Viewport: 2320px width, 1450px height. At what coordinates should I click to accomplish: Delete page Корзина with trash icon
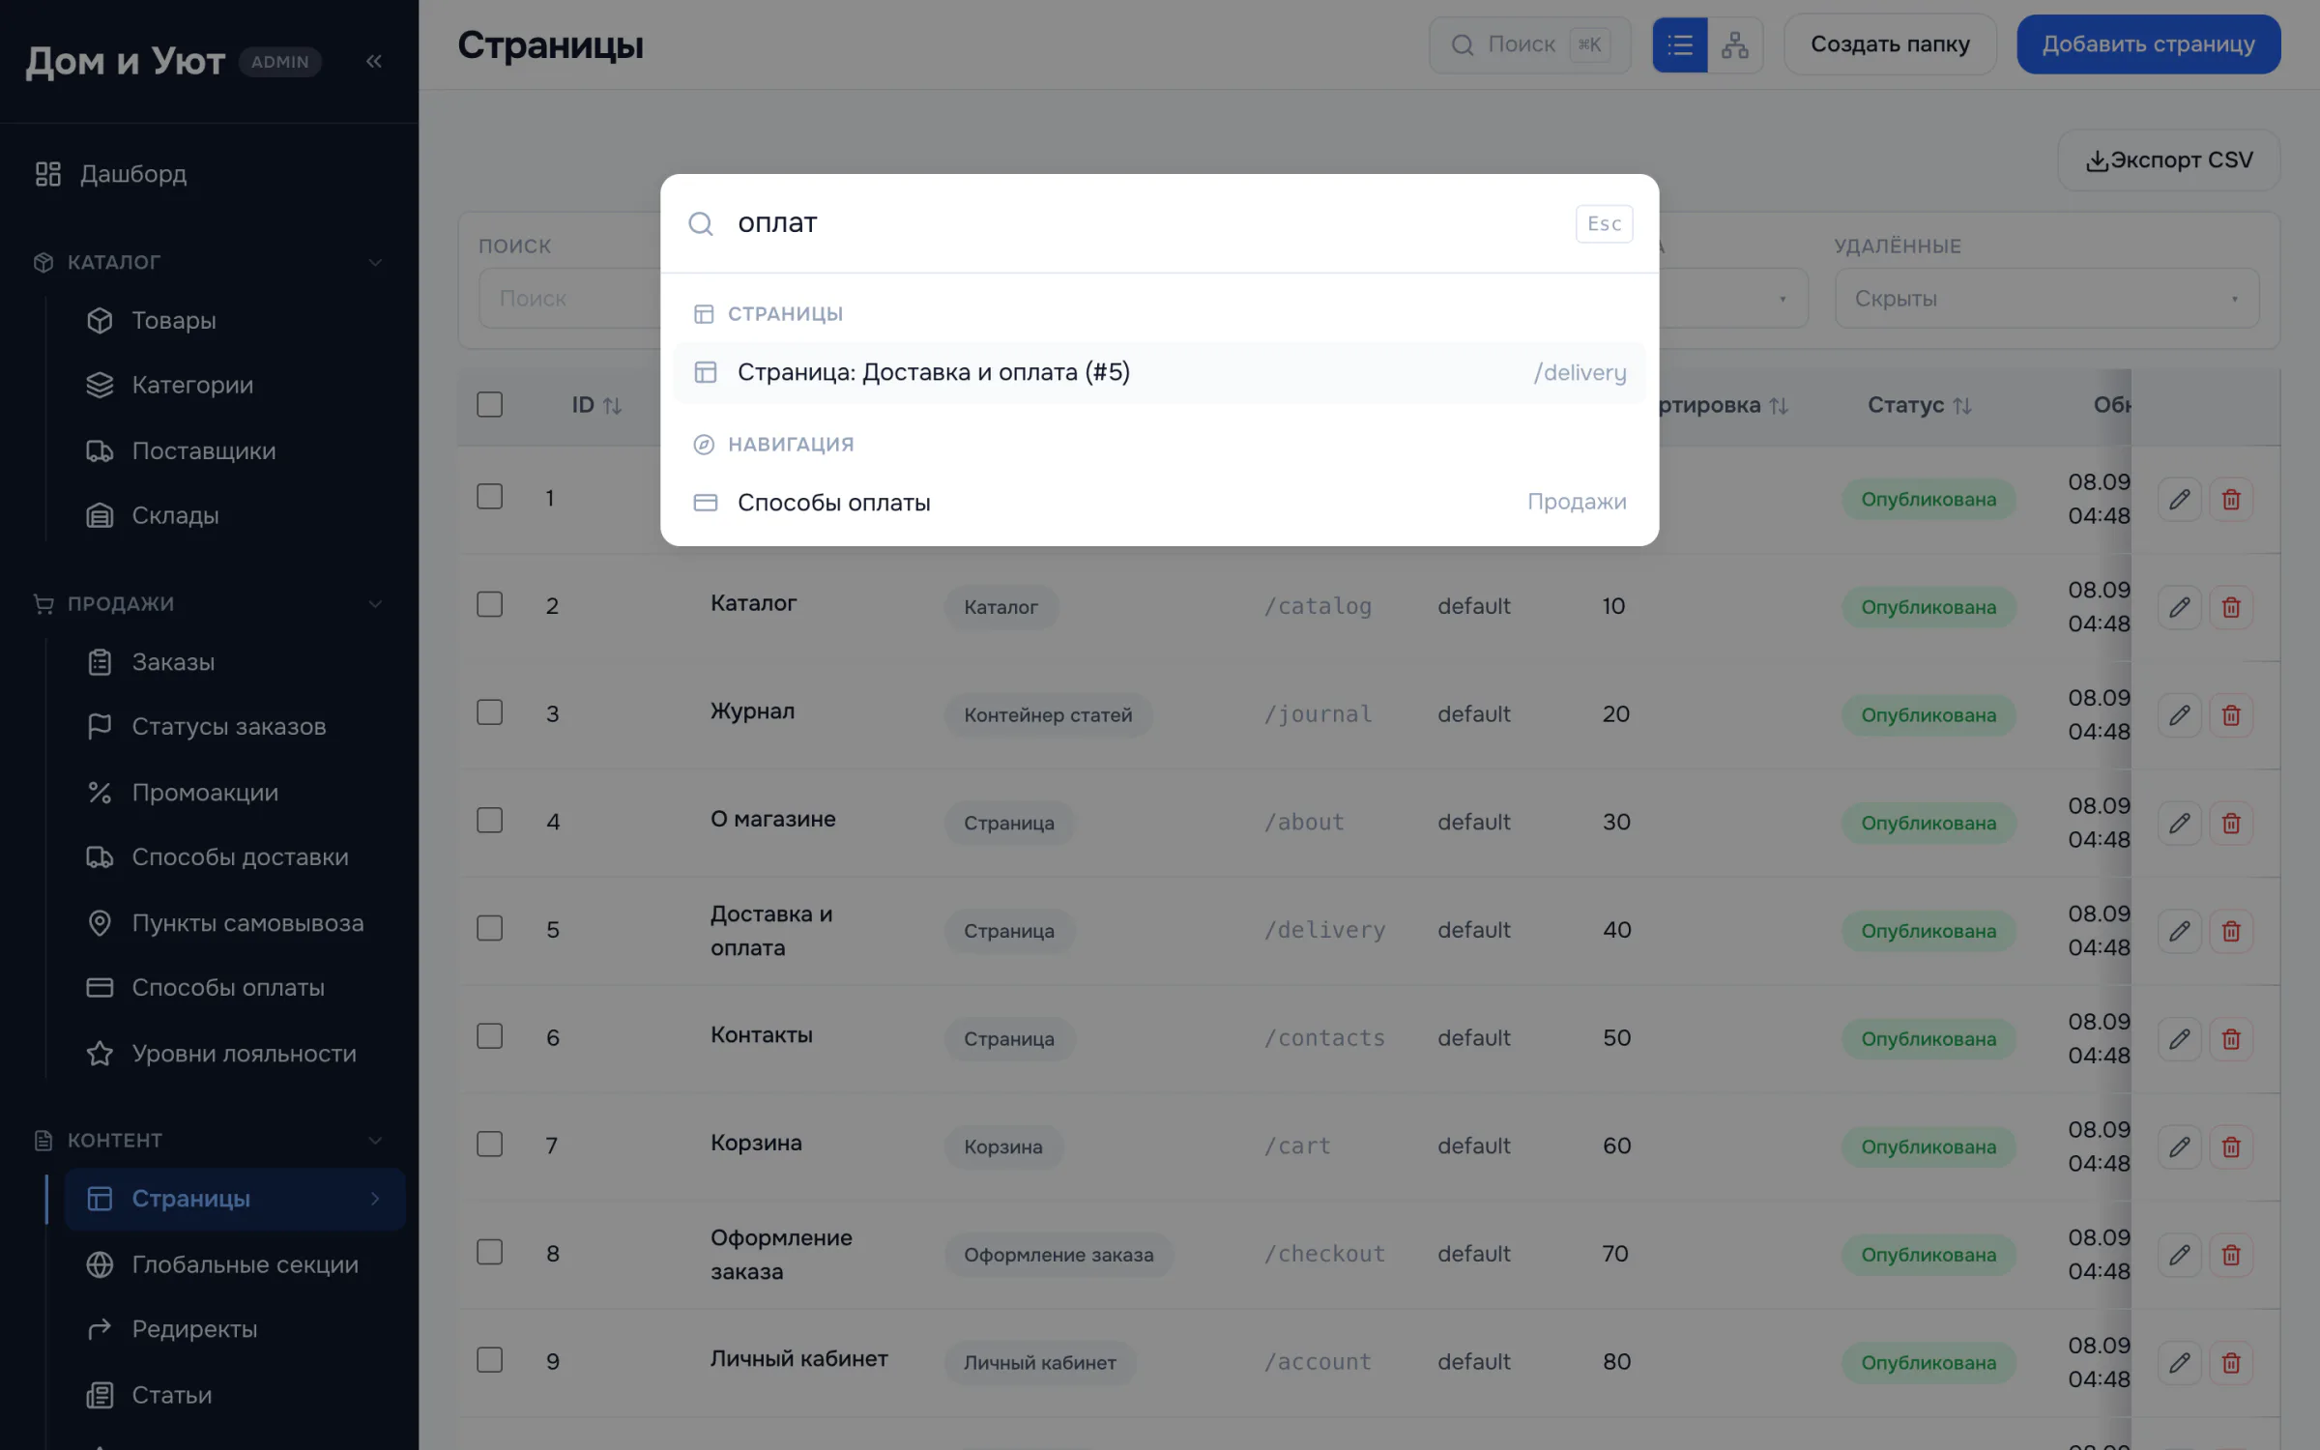(2231, 1147)
